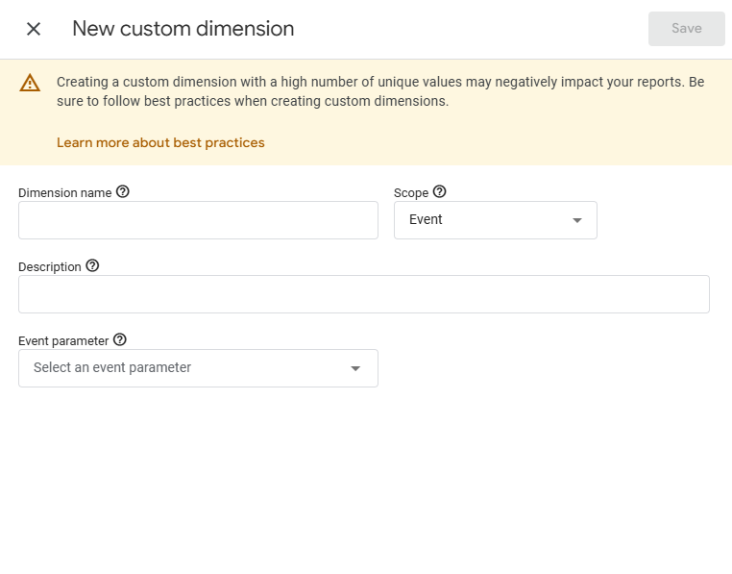Screen dimensions: 732x574
Task: Show help for Description field
Action: point(92,265)
